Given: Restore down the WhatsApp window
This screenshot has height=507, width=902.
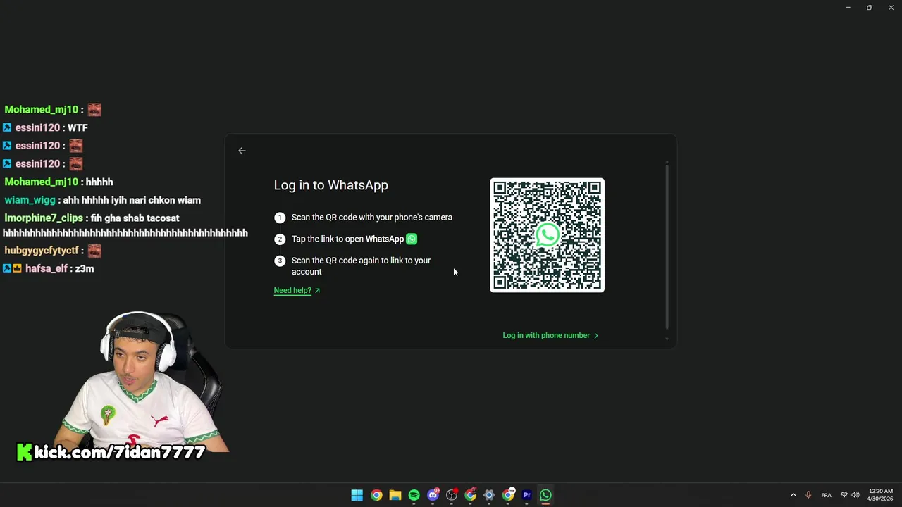Looking at the screenshot, I should point(869,8).
